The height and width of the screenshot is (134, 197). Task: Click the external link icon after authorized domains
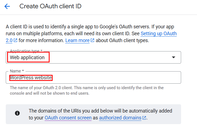click(x=144, y=118)
